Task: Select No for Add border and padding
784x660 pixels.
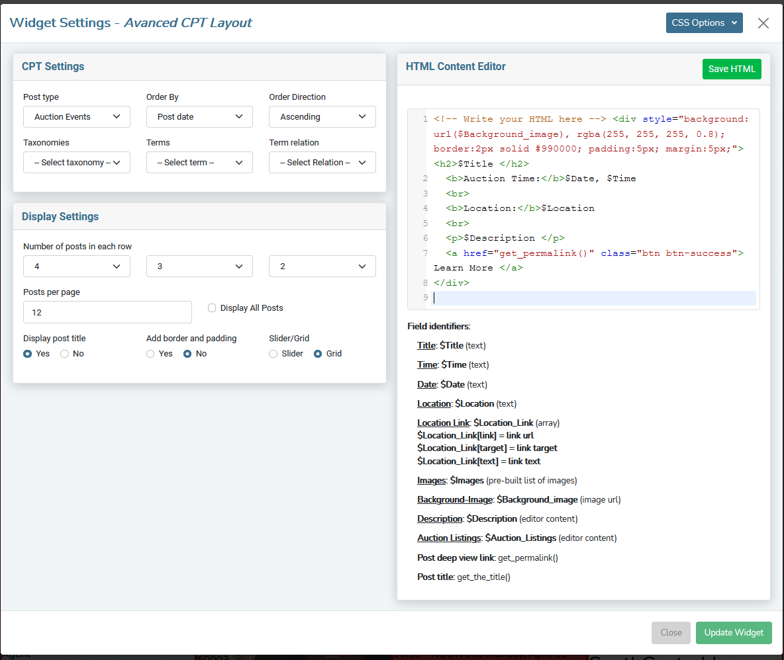Action: click(187, 353)
